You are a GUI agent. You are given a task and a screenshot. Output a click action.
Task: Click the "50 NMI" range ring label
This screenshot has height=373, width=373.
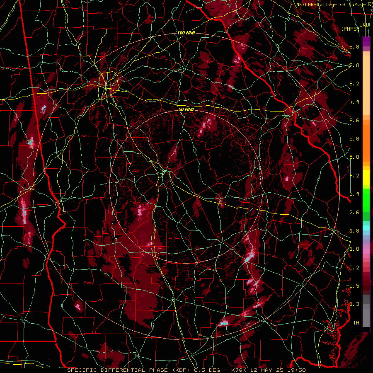point(186,110)
